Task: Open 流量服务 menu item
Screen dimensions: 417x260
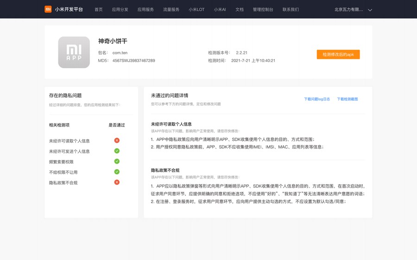Action: (x=171, y=9)
